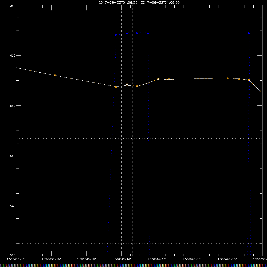
Task: Click the 1.506036×10⁹ x-axis label
Action: pos(16,259)
